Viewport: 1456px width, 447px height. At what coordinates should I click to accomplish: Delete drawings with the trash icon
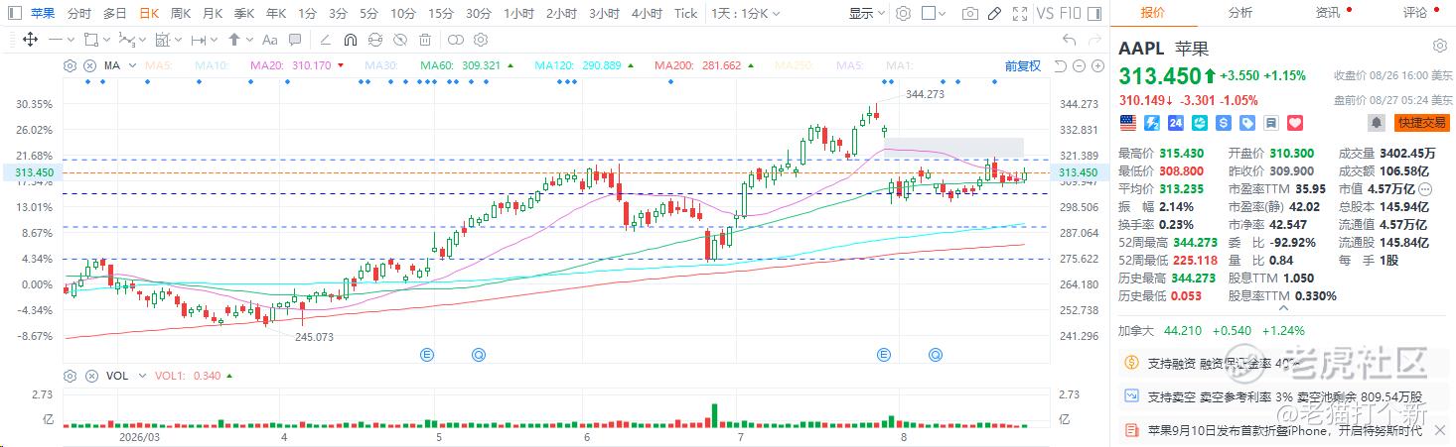click(424, 40)
